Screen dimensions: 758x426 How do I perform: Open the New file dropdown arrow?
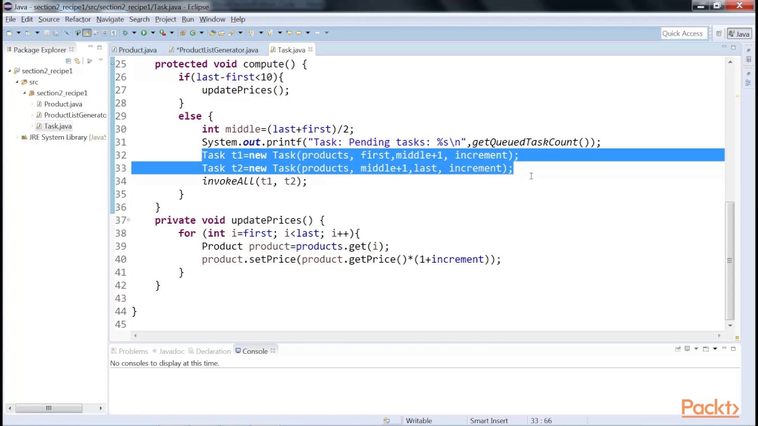point(18,33)
